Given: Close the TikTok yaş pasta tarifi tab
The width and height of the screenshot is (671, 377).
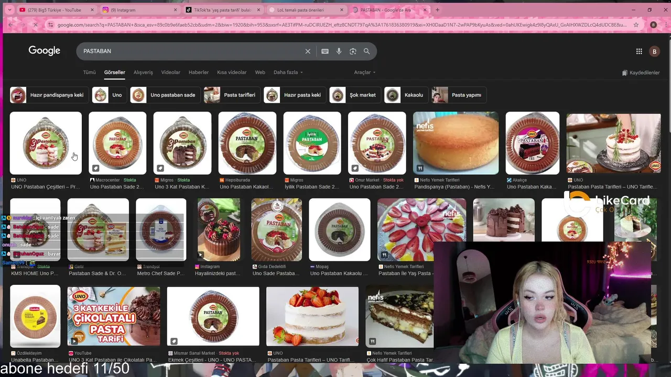Looking at the screenshot, I should (259, 10).
